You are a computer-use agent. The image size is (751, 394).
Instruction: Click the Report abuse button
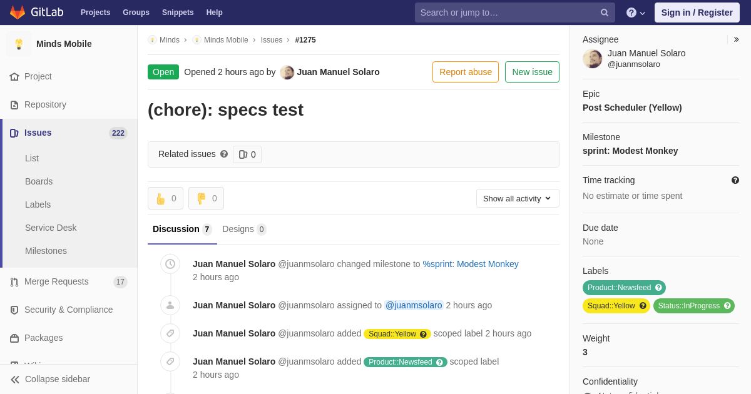pos(466,72)
